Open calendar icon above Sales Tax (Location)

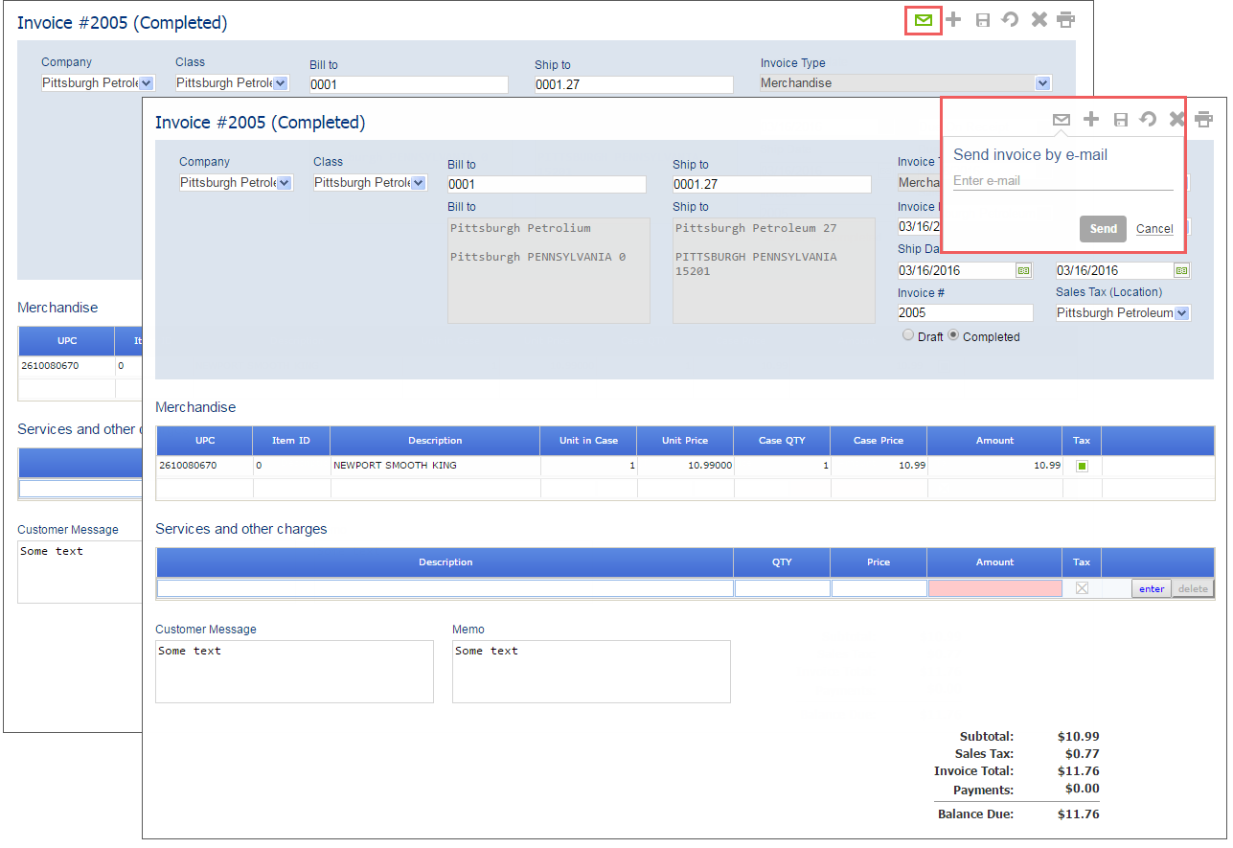1181,271
